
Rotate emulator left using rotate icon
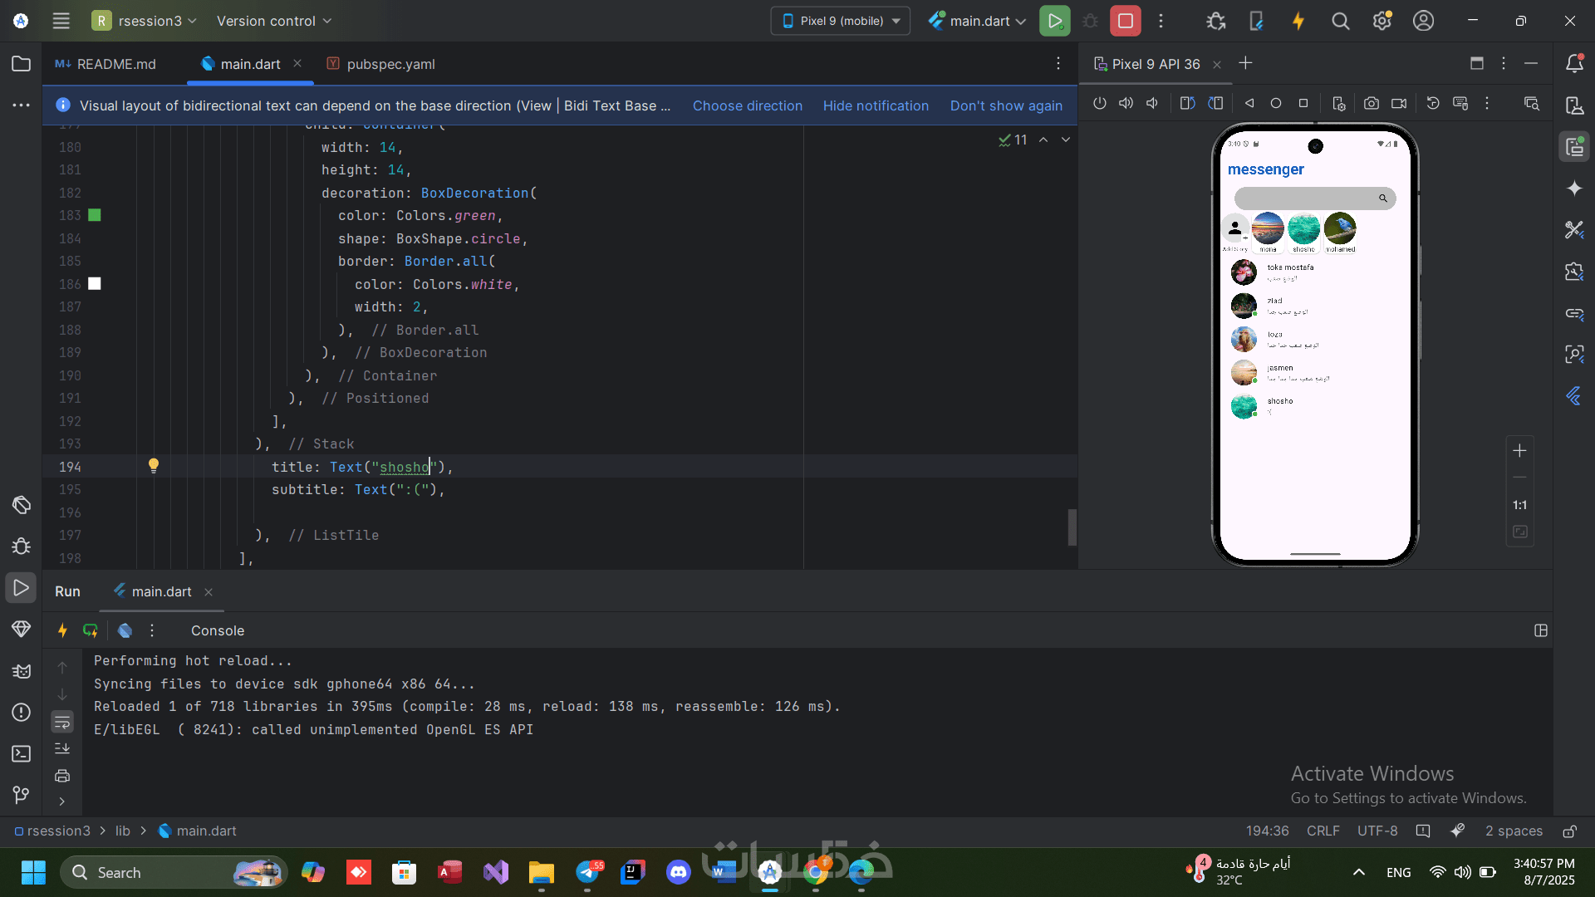(1187, 104)
